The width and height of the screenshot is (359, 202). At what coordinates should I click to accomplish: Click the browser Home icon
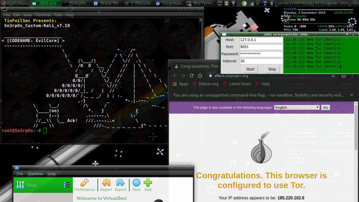tap(200, 76)
